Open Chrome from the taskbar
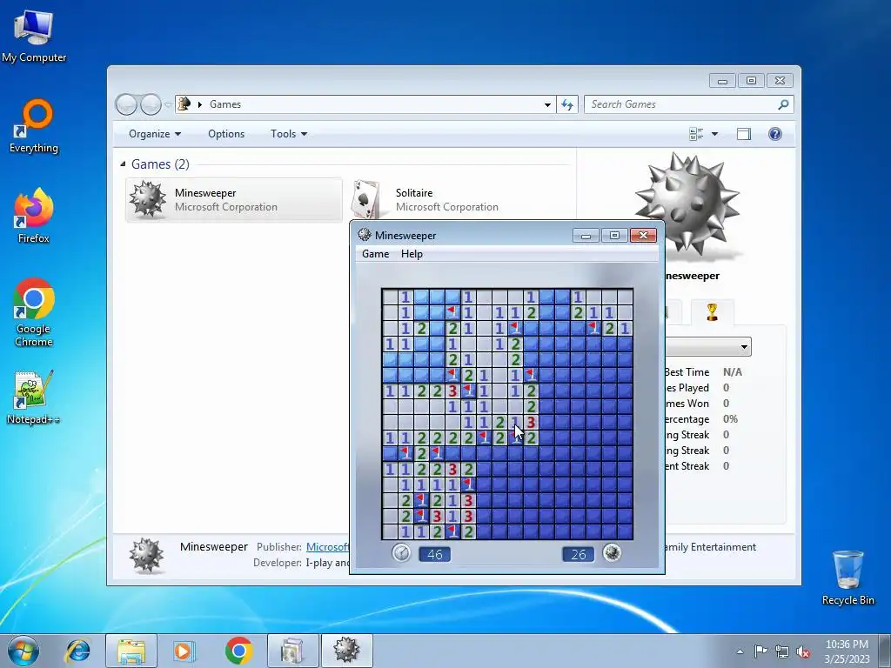The width and height of the screenshot is (891, 668). [x=238, y=651]
